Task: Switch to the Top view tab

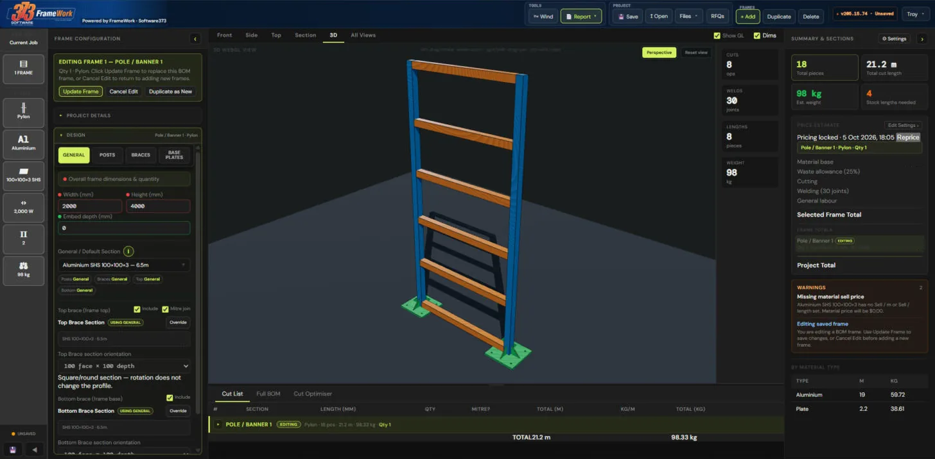Action: tap(276, 35)
